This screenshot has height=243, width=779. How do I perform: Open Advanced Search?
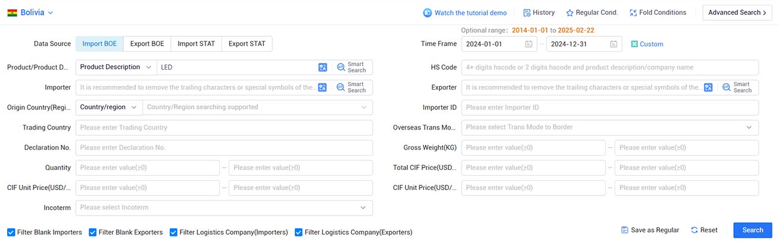point(737,12)
